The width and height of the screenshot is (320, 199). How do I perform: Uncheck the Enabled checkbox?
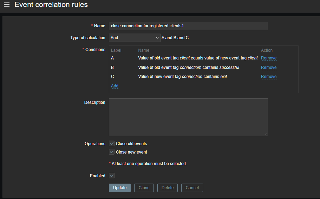112,176
